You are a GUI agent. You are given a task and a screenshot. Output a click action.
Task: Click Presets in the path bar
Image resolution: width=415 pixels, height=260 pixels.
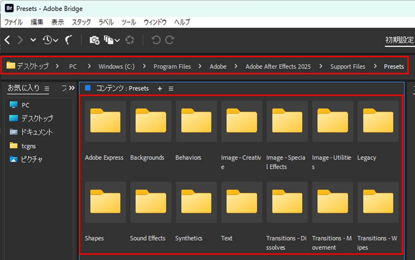394,66
